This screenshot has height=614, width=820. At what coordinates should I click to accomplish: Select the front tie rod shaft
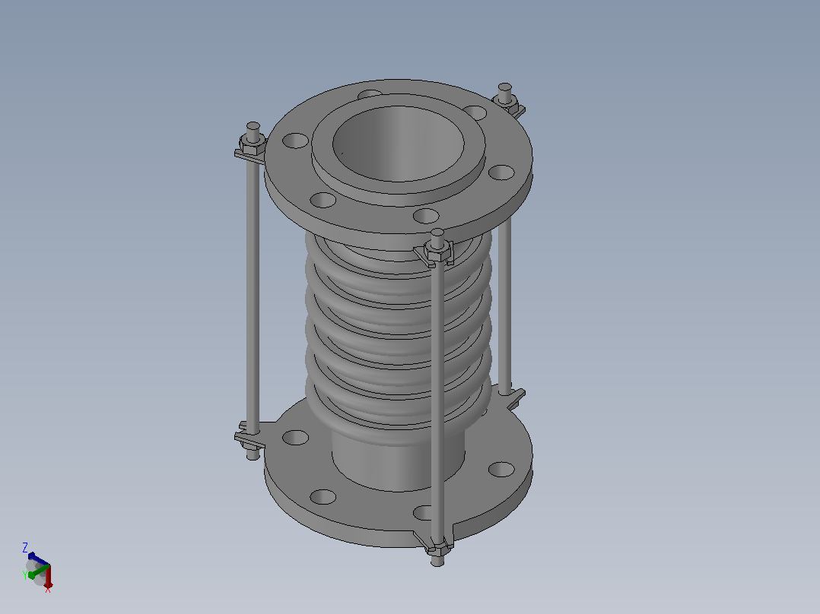point(438,402)
